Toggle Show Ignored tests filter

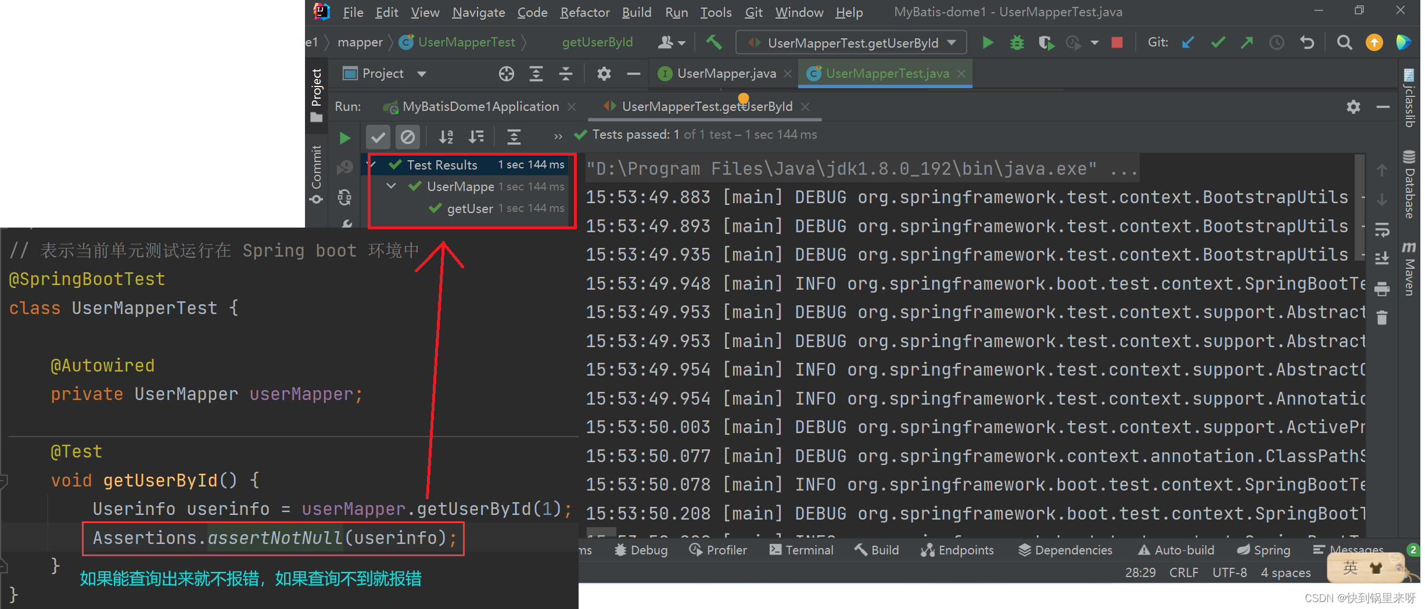(408, 137)
